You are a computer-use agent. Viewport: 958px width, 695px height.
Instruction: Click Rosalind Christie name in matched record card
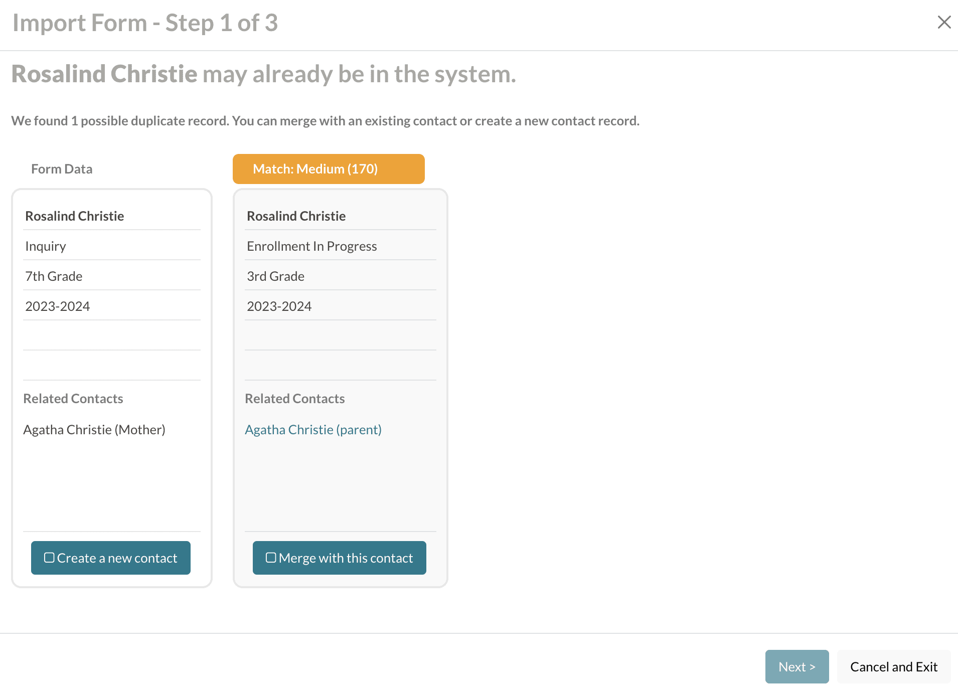coord(296,216)
